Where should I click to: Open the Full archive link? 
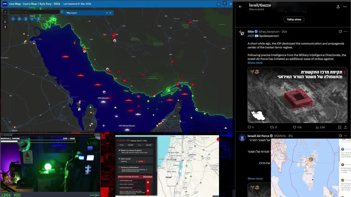coord(147,177)
